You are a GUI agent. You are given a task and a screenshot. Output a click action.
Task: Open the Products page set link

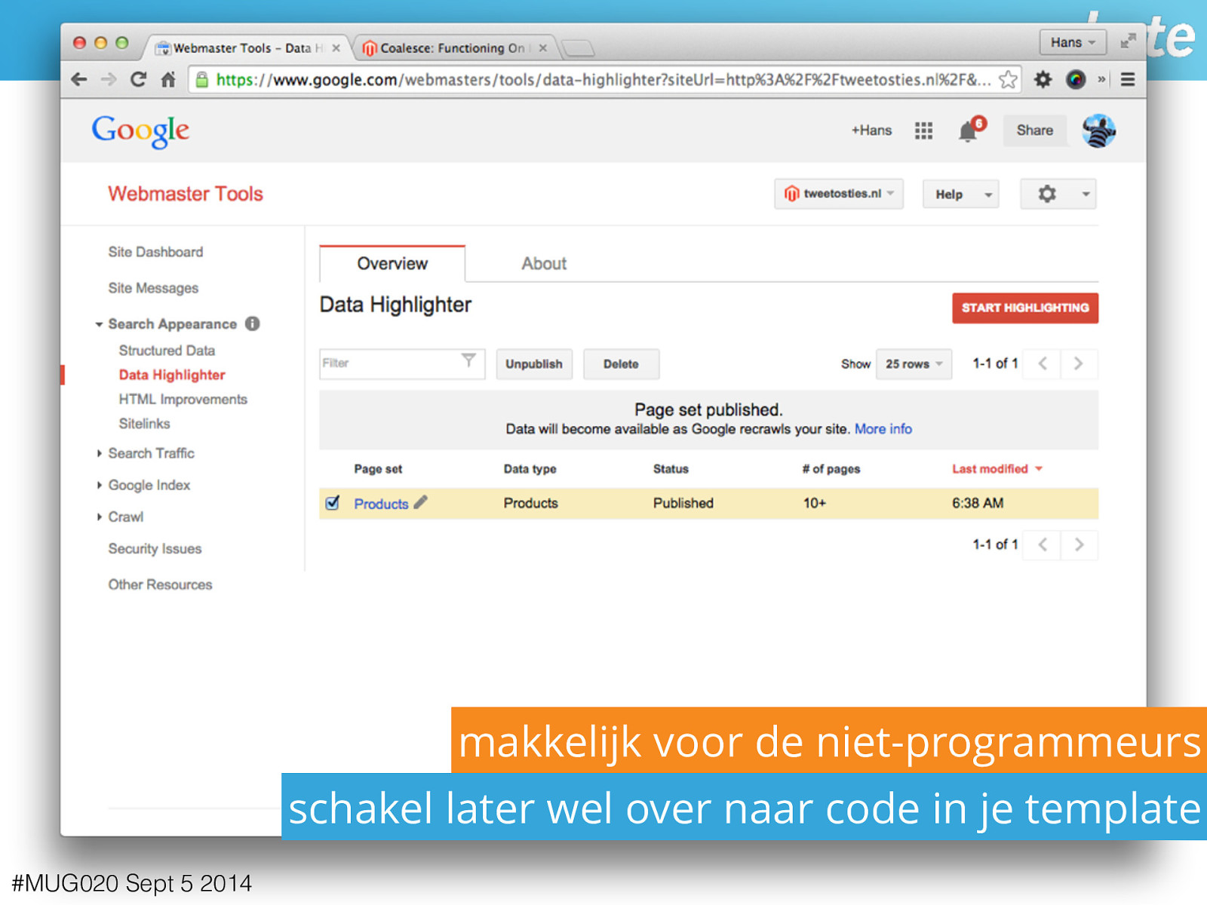[381, 504]
